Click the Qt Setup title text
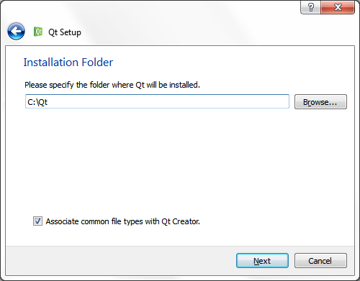360x281 pixels. [65, 32]
